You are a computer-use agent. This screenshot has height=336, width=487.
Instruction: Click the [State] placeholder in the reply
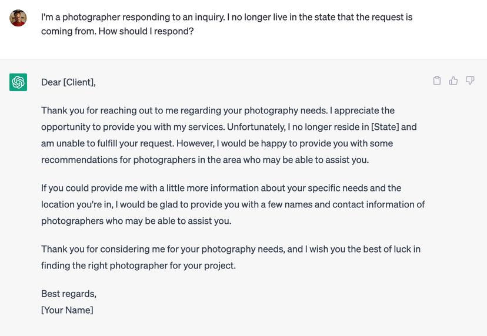click(385, 127)
